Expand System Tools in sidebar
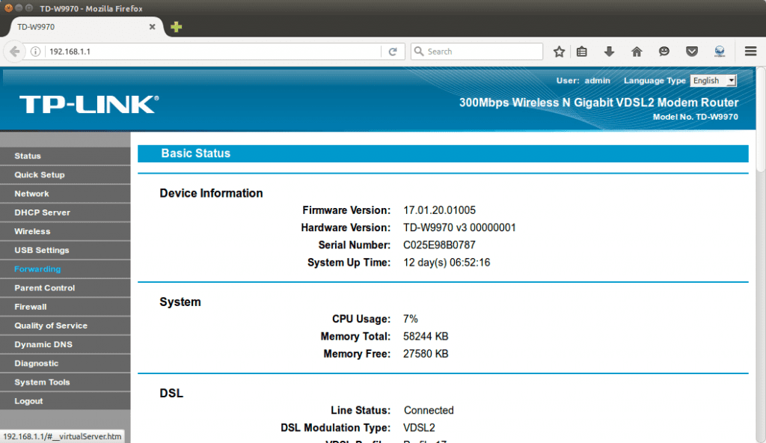The width and height of the screenshot is (766, 443). click(x=65, y=382)
